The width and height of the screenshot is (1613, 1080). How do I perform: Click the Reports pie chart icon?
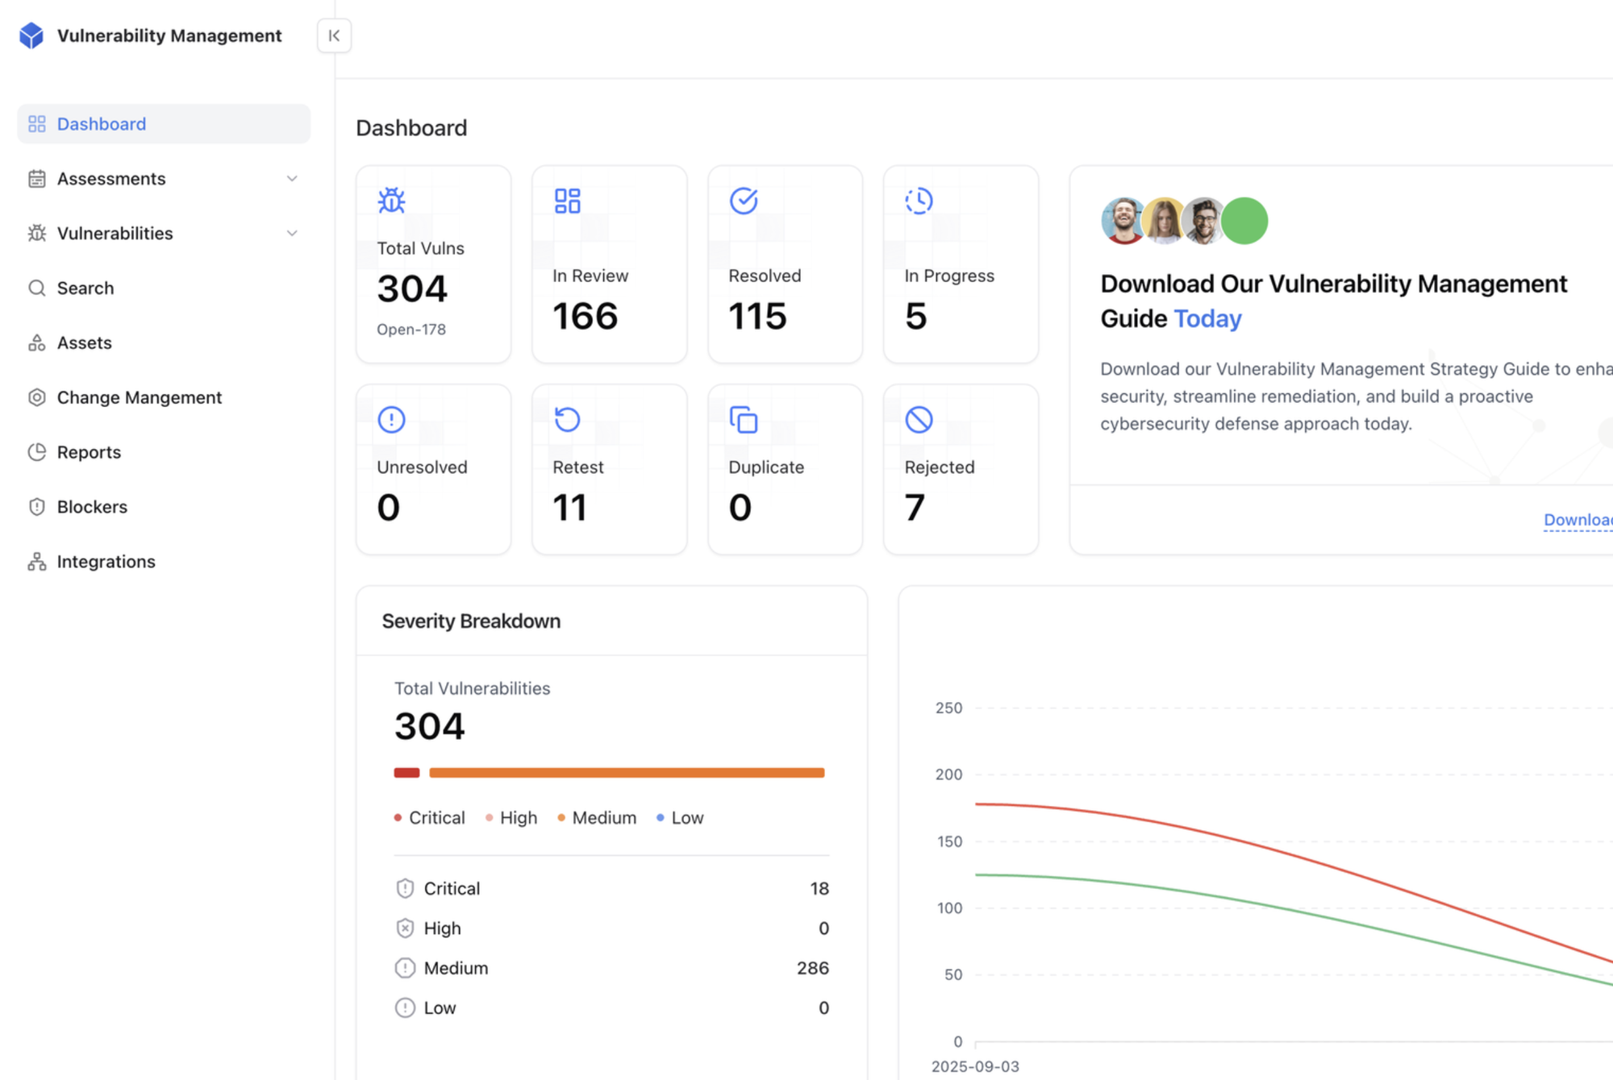[x=37, y=453]
